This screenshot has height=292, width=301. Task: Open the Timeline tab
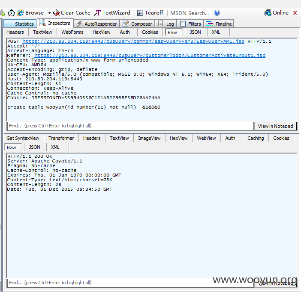click(219, 24)
